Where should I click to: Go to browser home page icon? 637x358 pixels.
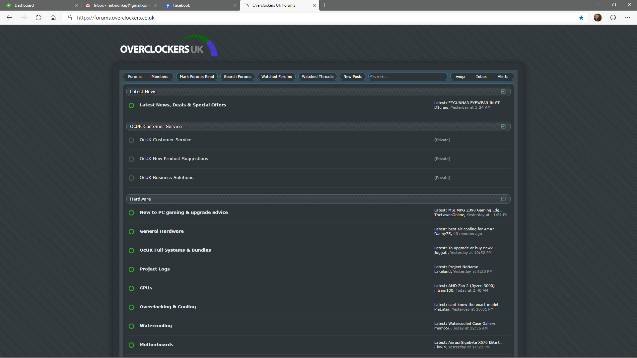pos(53,18)
